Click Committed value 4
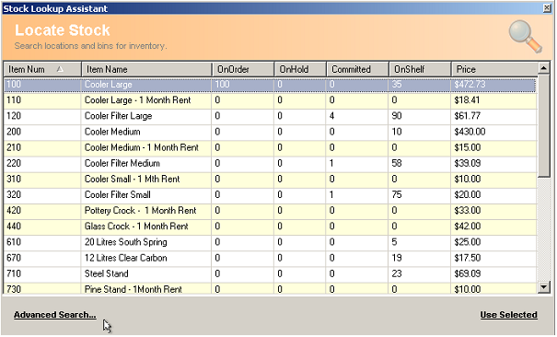 click(x=331, y=116)
